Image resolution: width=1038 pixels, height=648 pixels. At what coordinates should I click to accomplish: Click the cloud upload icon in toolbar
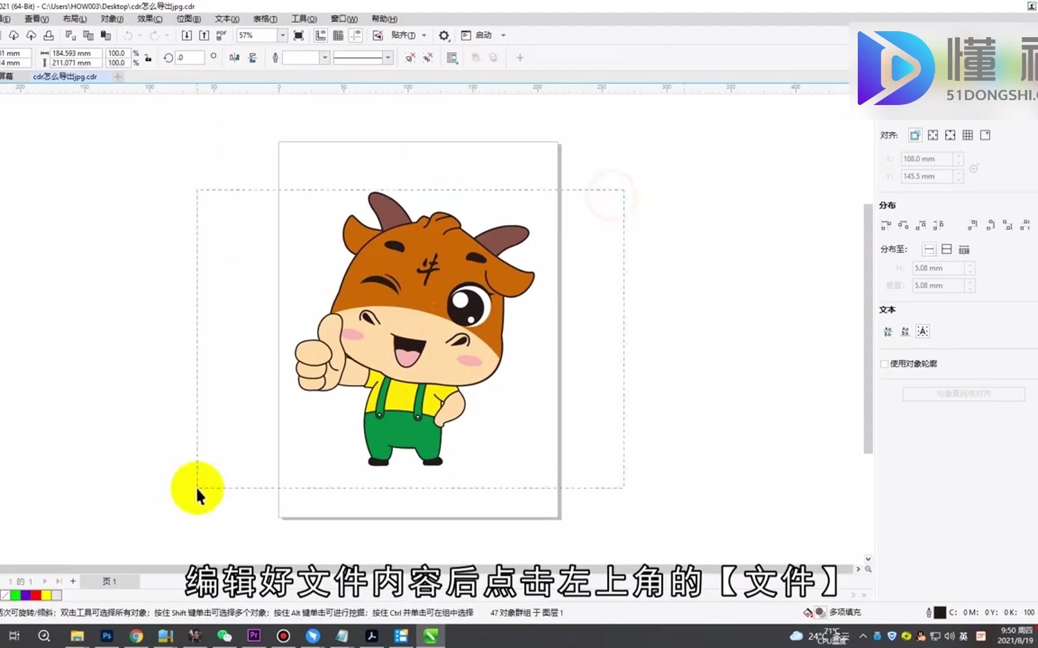tap(31, 35)
